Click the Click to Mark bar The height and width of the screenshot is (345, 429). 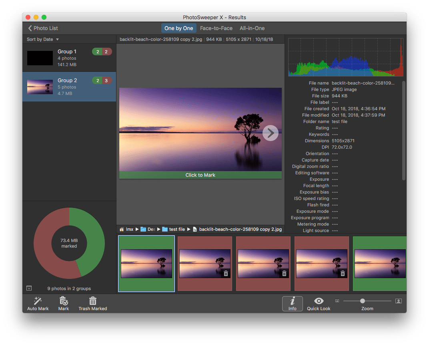(200, 175)
